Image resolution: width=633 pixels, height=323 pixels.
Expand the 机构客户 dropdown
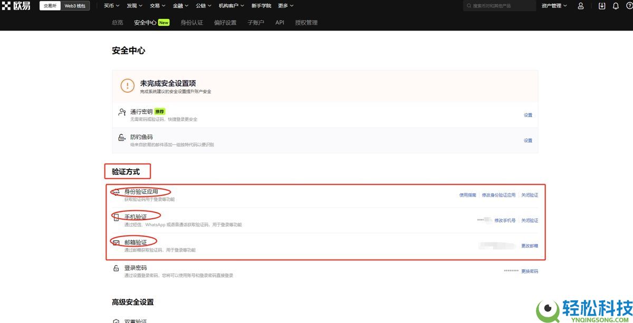coord(231,6)
